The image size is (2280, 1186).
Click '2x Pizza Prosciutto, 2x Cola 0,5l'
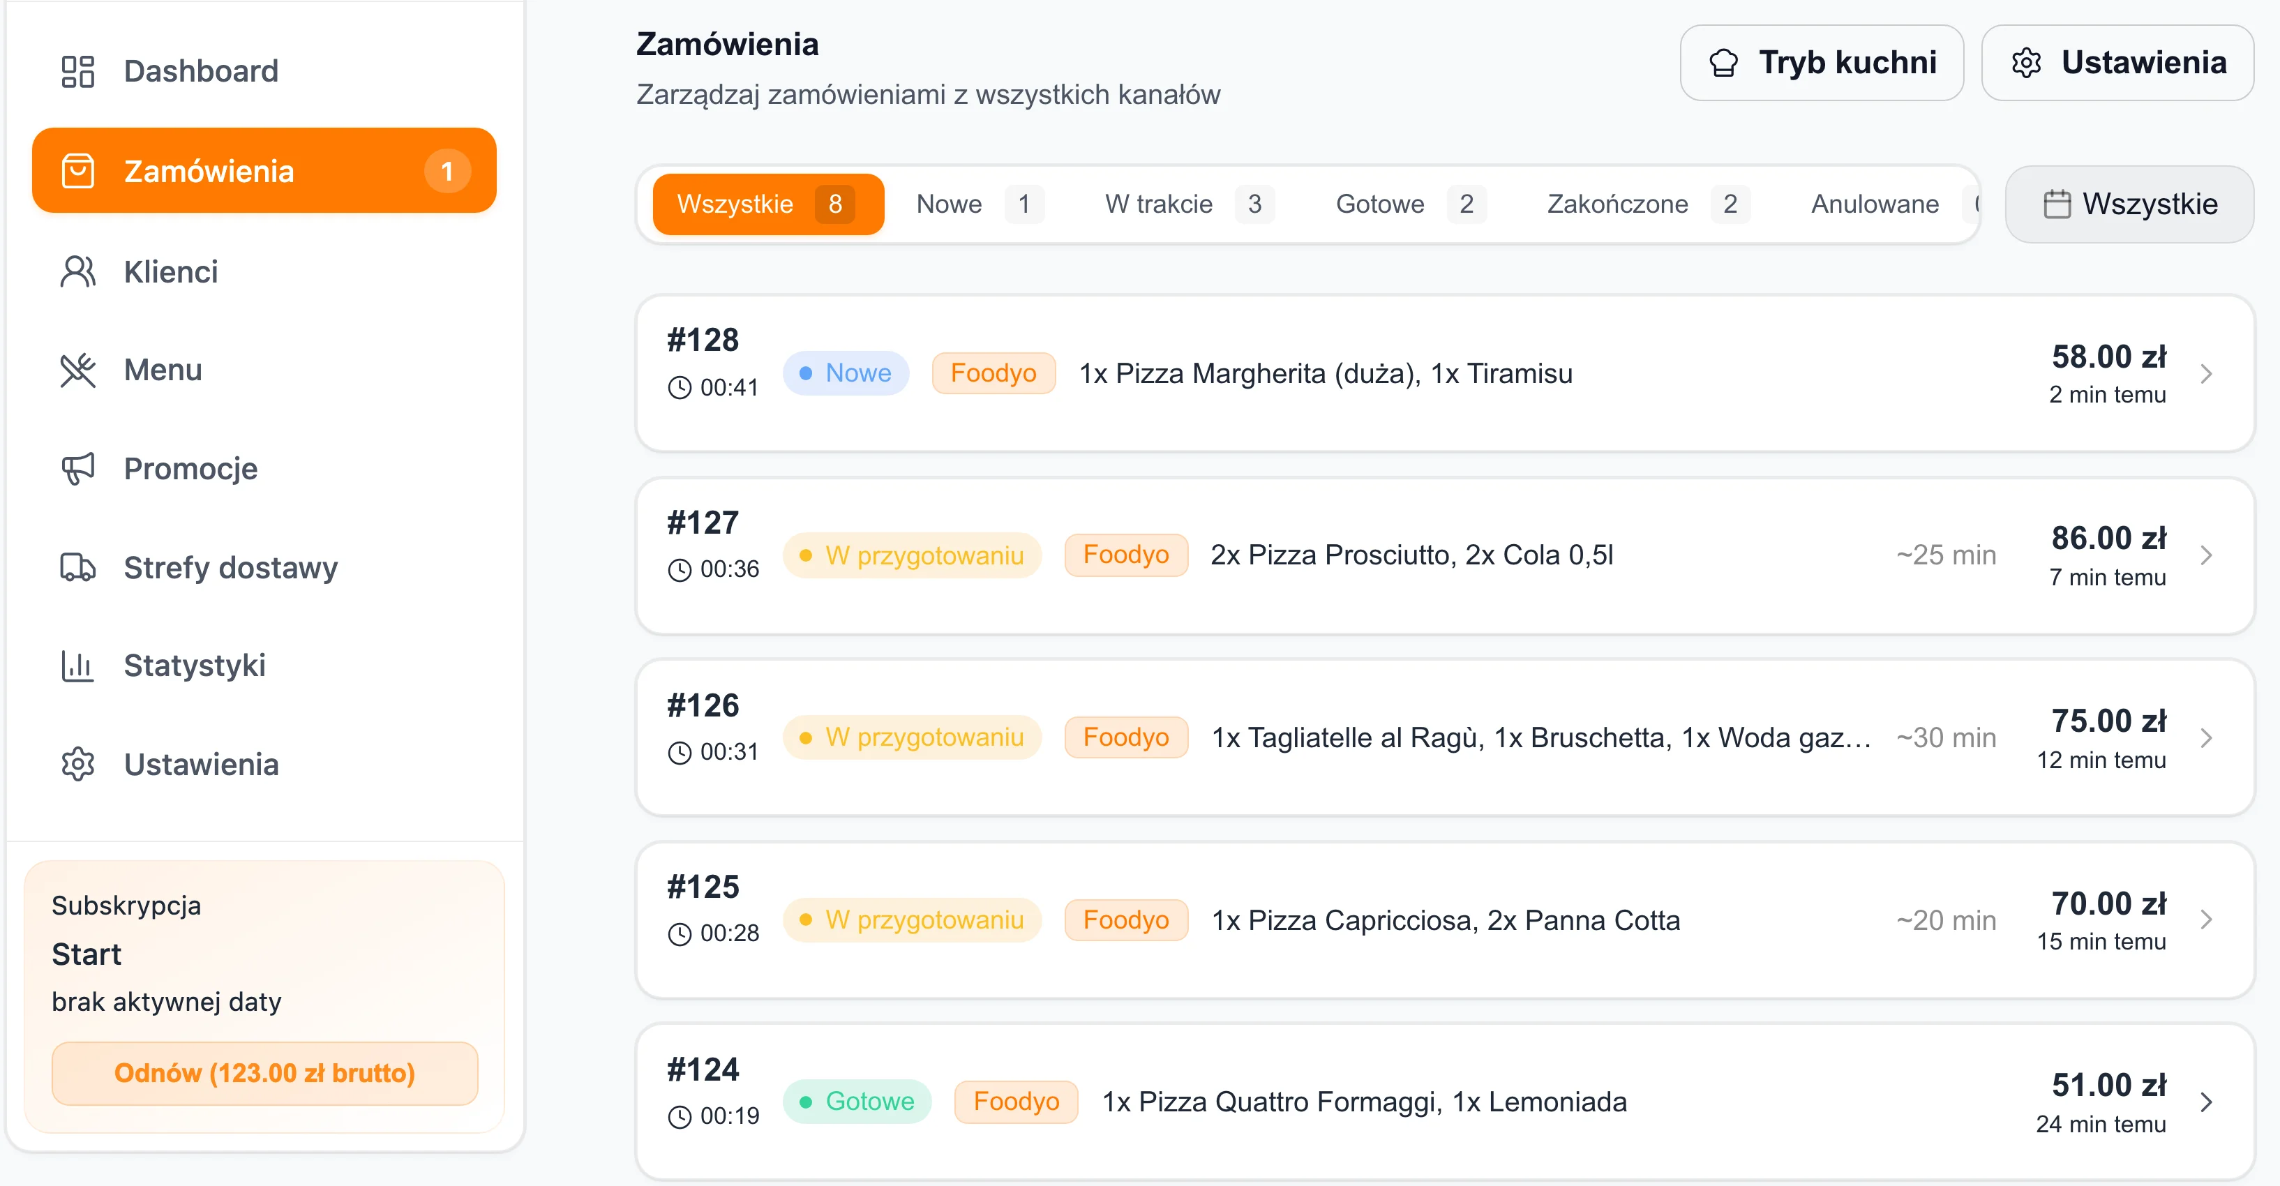(x=1411, y=556)
